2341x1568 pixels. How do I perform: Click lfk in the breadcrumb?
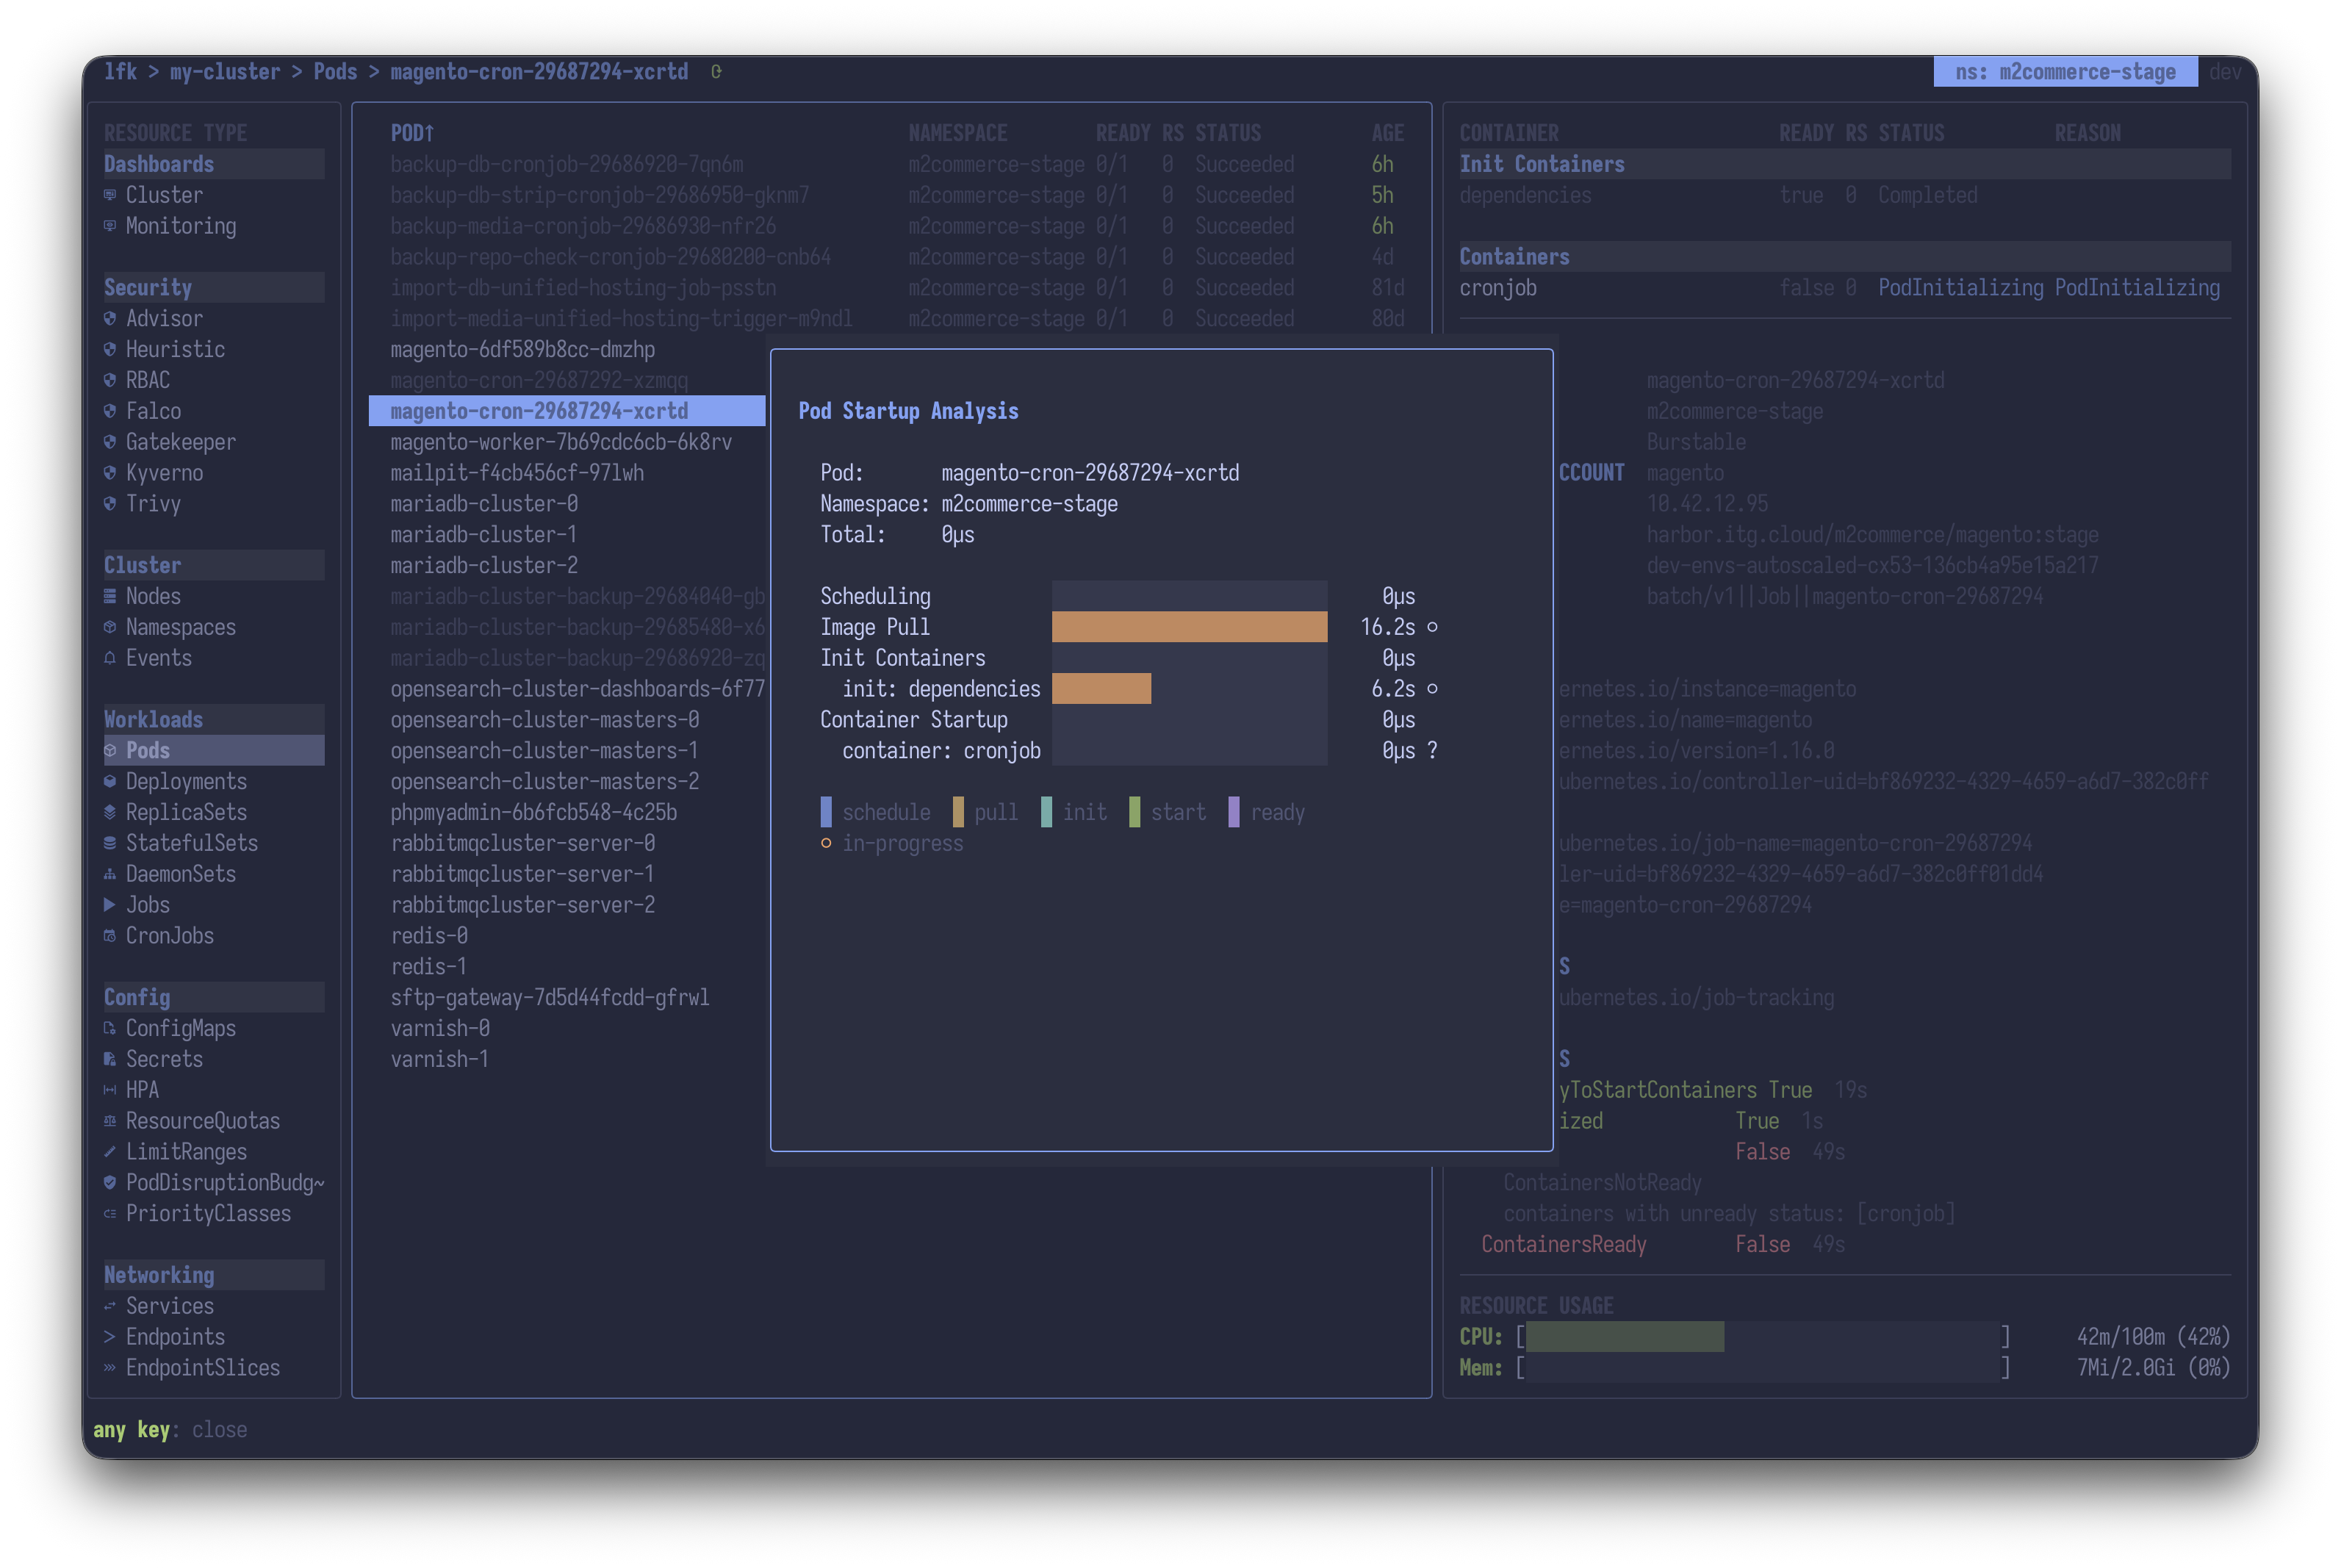tap(121, 72)
